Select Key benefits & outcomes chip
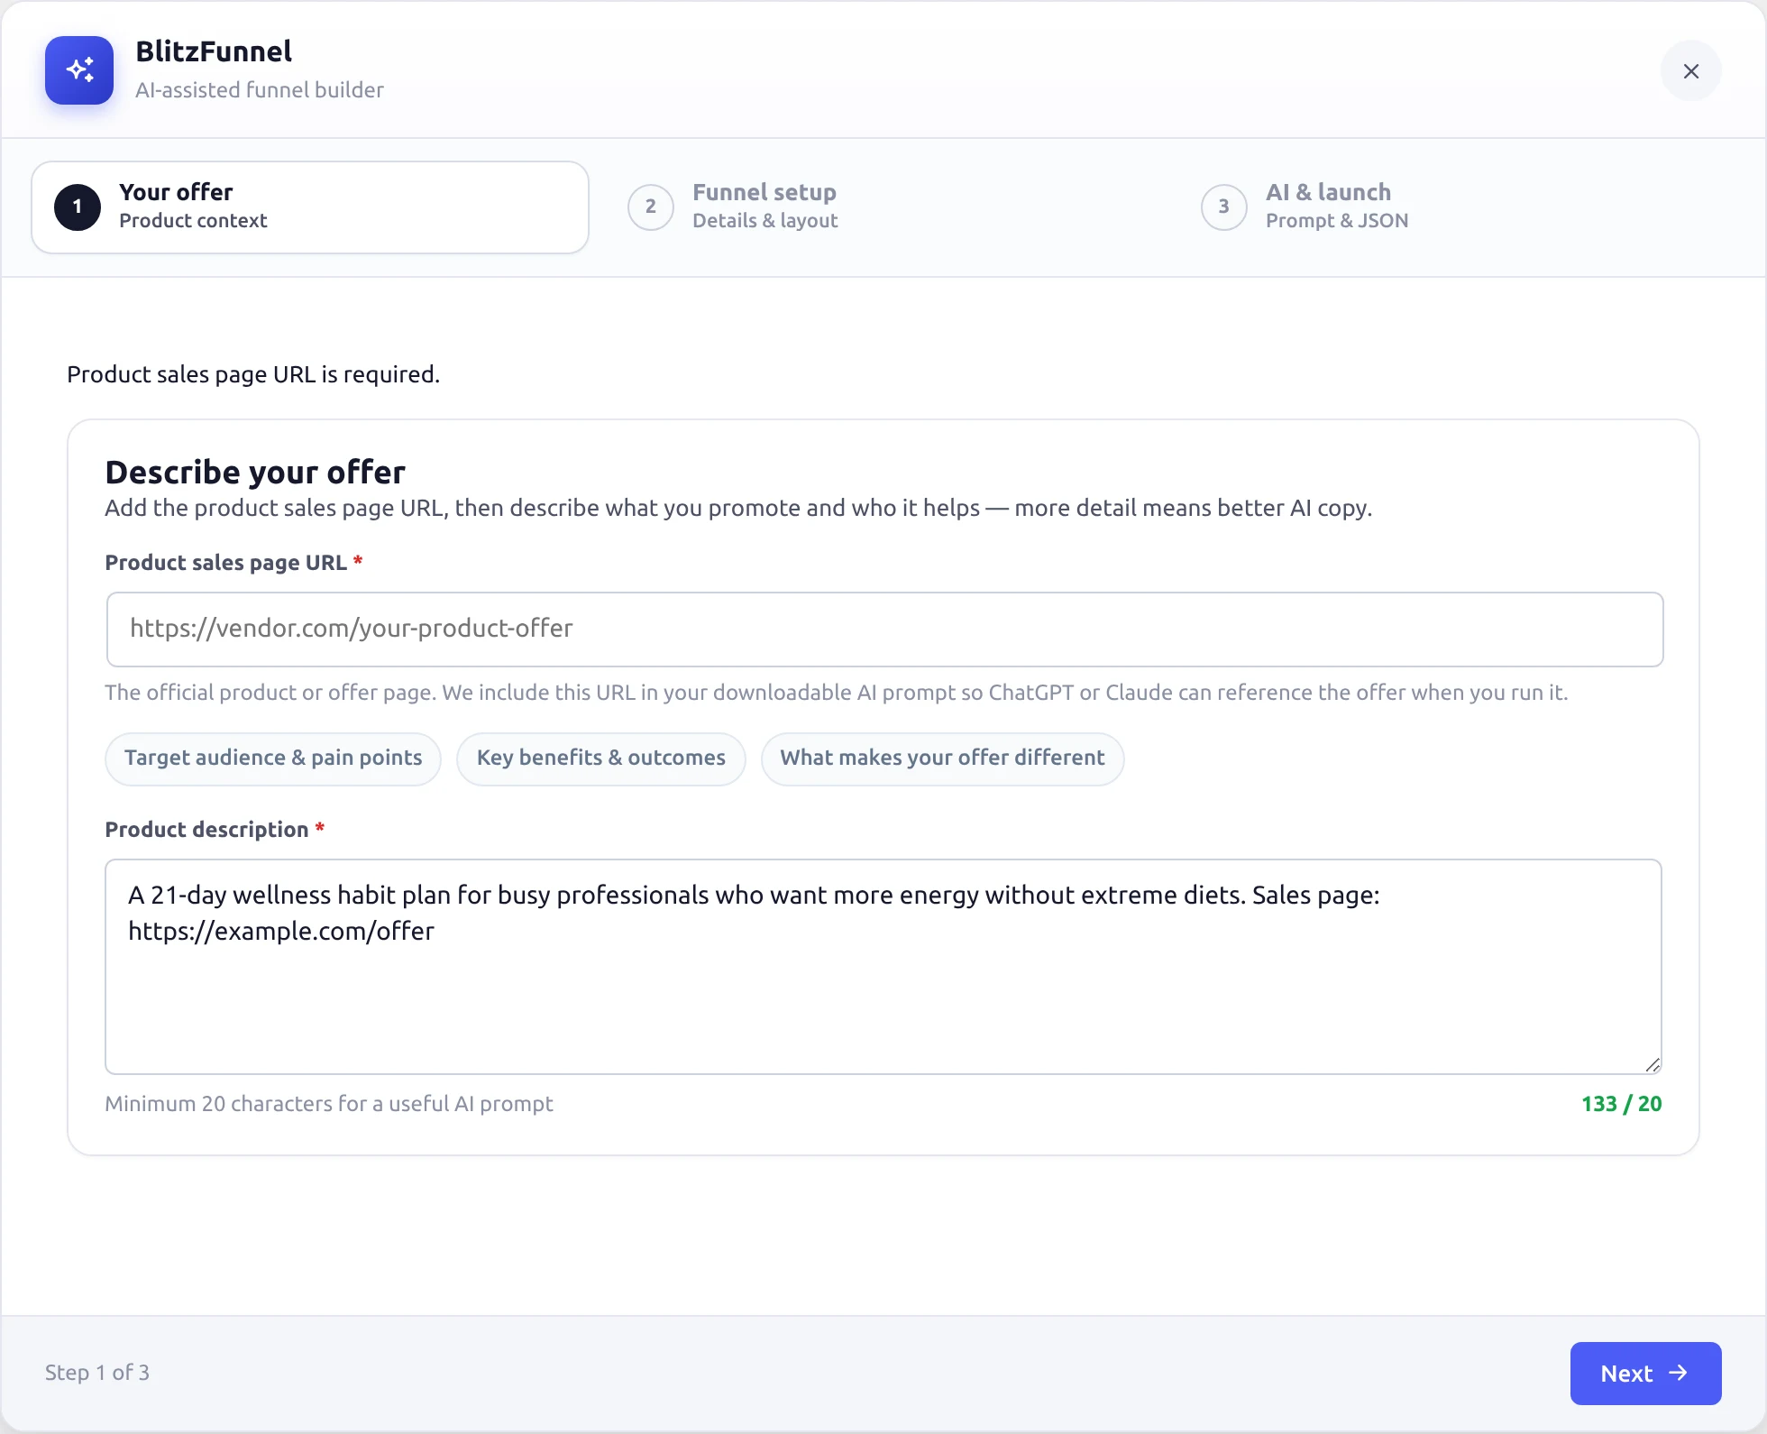The image size is (1767, 1434). point(601,758)
